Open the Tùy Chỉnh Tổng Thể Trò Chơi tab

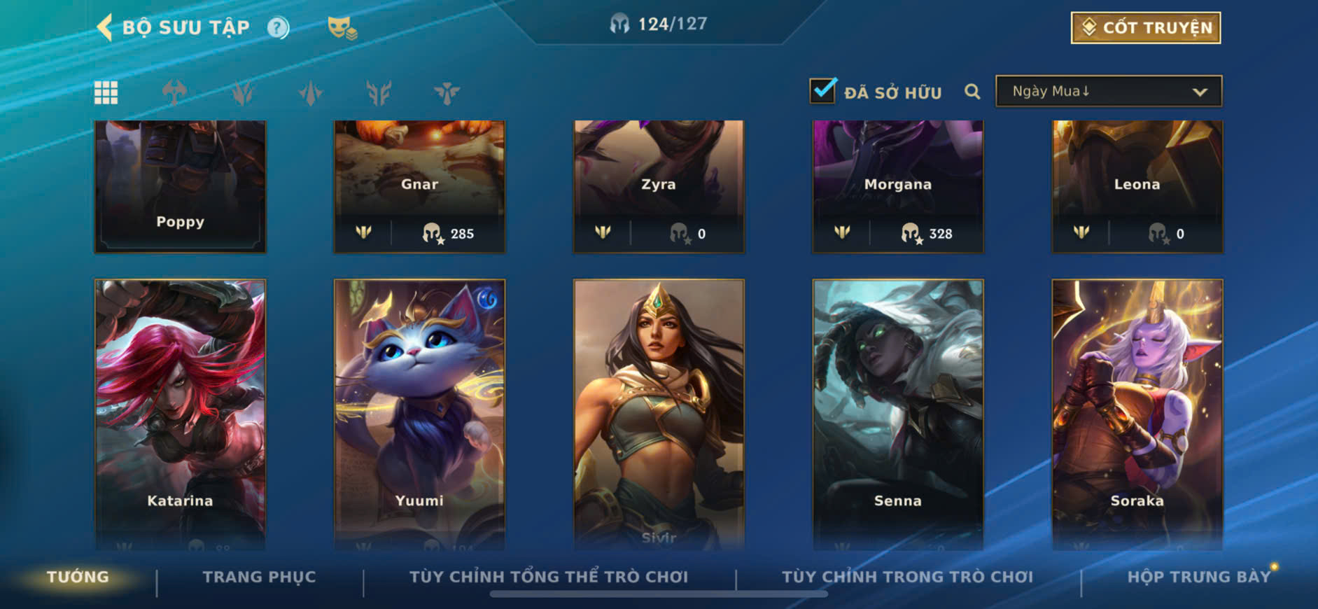click(x=549, y=577)
